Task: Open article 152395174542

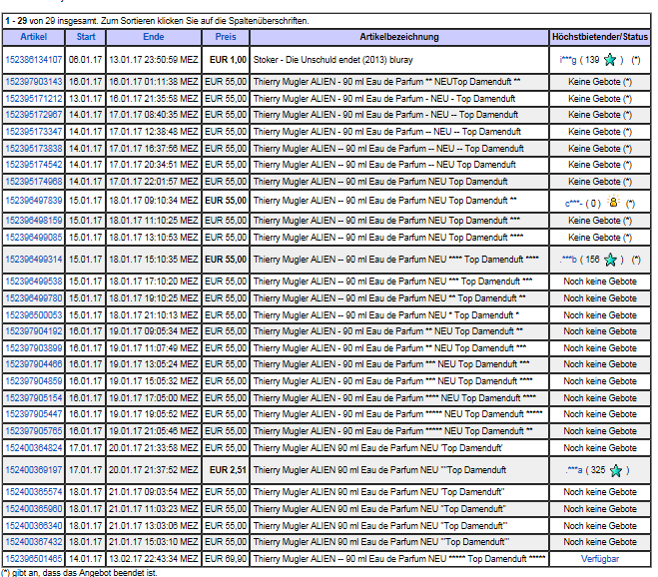Action: pyautogui.click(x=34, y=165)
